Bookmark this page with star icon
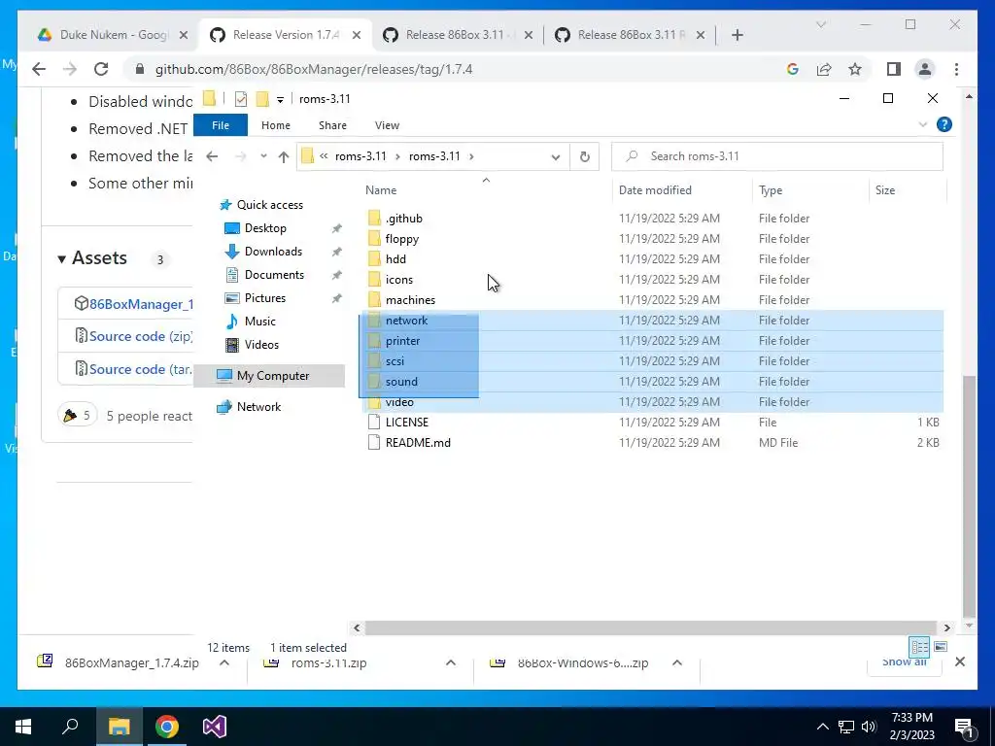The height and width of the screenshot is (746, 995). pyautogui.click(x=855, y=69)
